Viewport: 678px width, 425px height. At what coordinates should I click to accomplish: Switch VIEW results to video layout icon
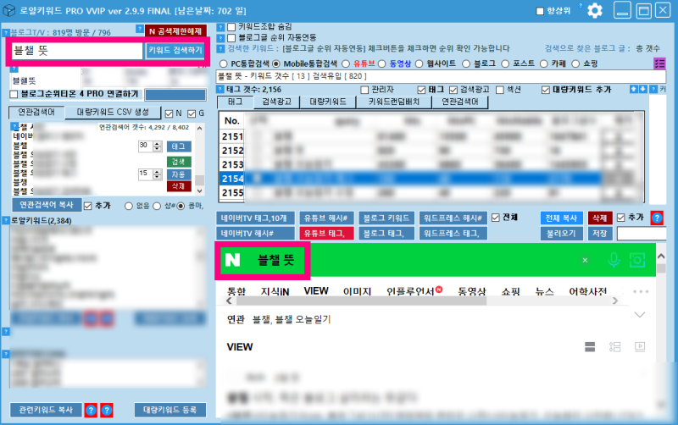tap(640, 346)
